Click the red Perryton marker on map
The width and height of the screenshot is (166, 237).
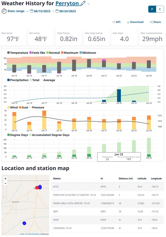point(37,188)
